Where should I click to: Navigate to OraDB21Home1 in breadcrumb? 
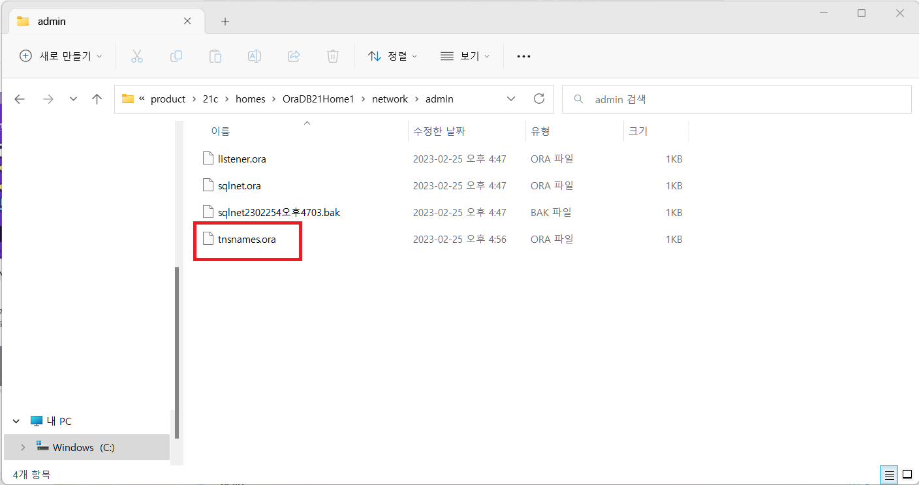pyautogui.click(x=318, y=99)
